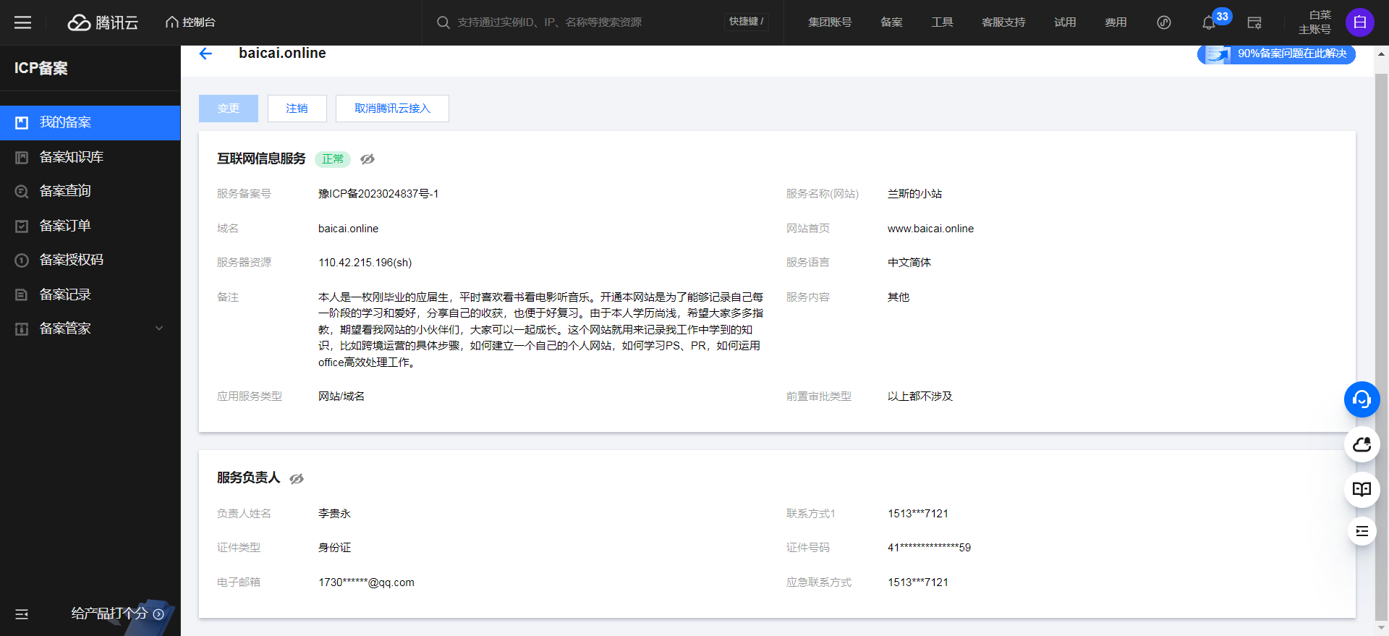Viewport: 1389px width, 636px height.
Task: Collapse the sidebar using bottom-left icon
Action: (22, 614)
